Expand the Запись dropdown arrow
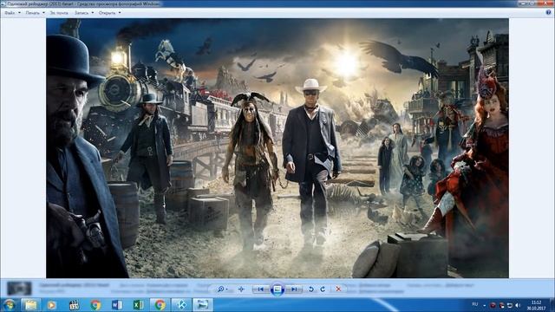555x312 pixels. tap(93, 13)
